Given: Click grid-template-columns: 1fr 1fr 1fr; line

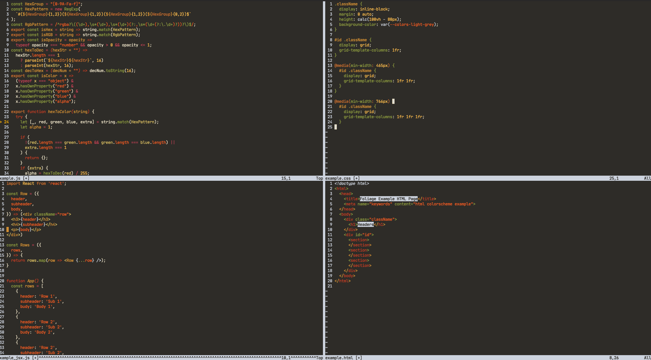Looking at the screenshot, I should click(384, 117).
